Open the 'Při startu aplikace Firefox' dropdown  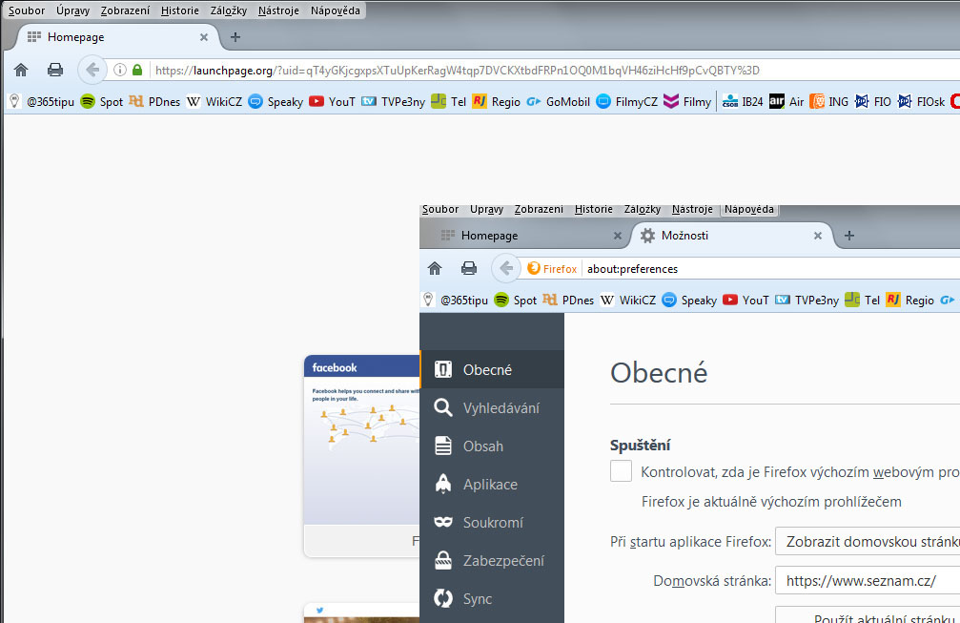868,542
